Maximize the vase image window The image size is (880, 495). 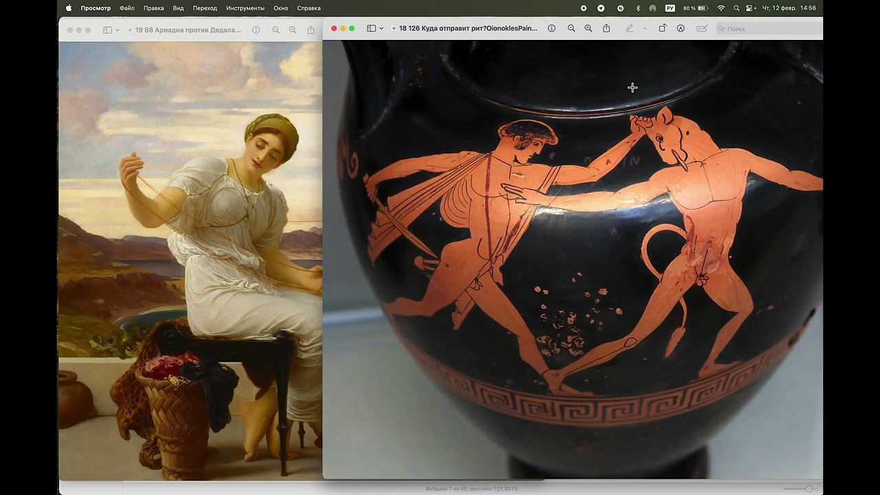(352, 28)
